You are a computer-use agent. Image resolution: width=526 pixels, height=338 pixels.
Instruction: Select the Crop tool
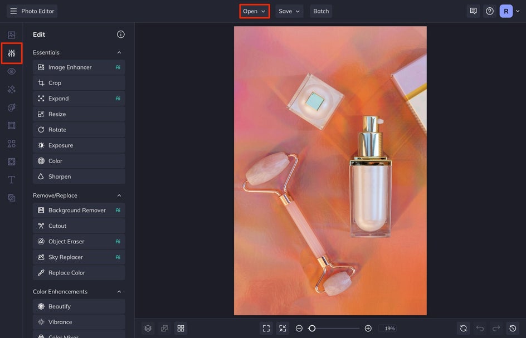pyautogui.click(x=79, y=83)
